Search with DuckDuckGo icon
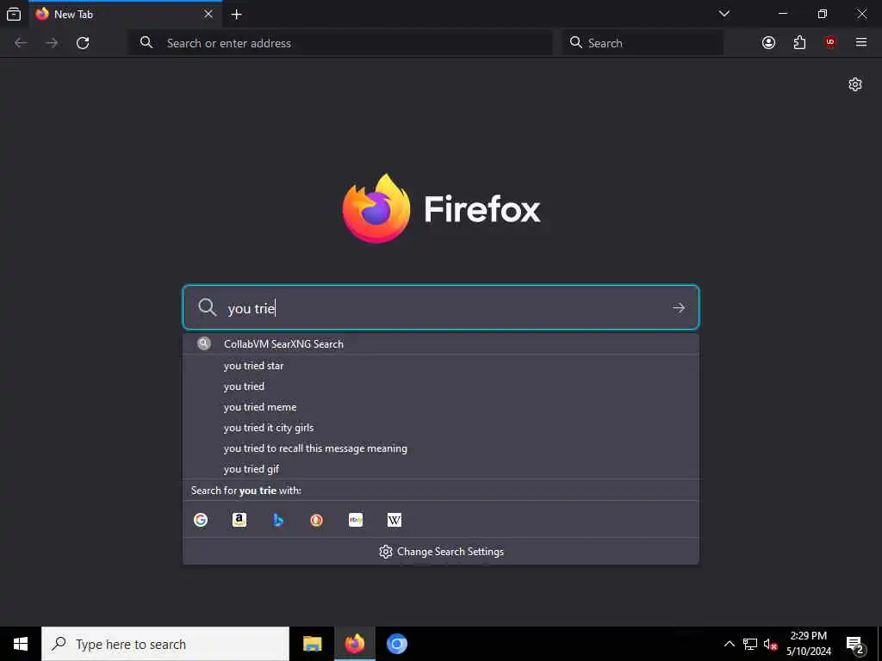The height and width of the screenshot is (661, 882). [x=317, y=520]
